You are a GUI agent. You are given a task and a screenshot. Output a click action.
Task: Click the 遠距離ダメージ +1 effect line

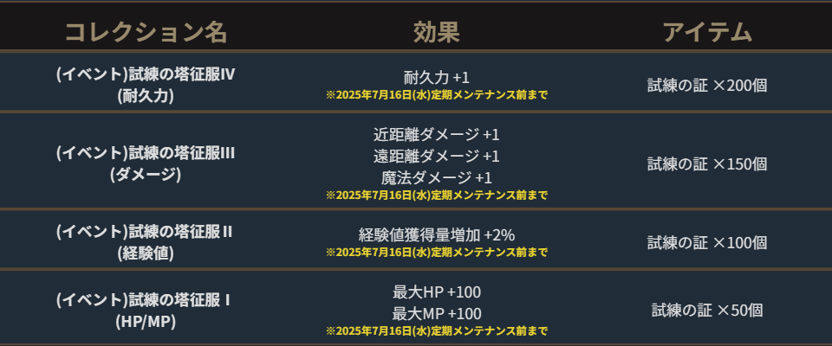pyautogui.click(x=436, y=156)
